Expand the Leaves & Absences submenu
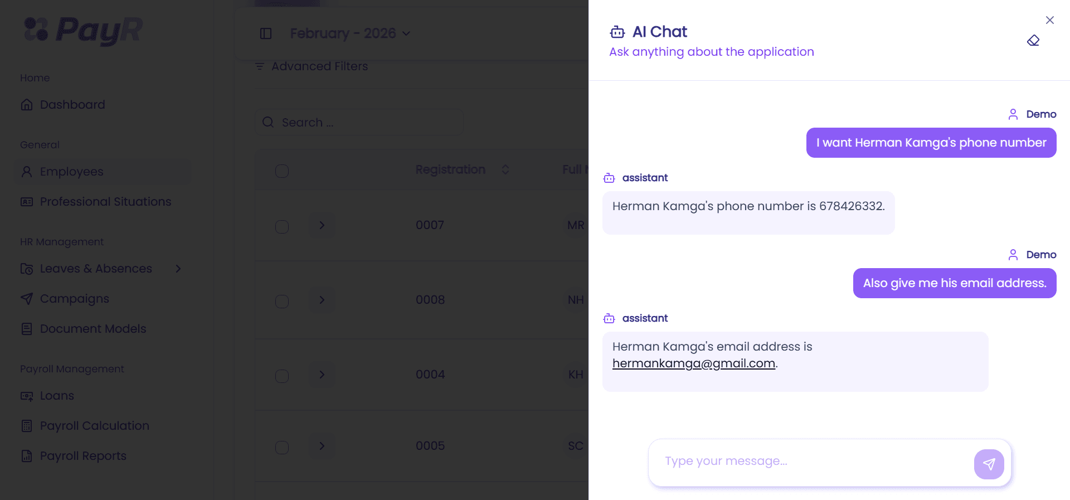1070x500 pixels. (178, 269)
